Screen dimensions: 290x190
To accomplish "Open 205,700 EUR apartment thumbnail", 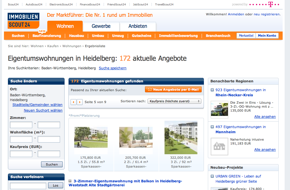I will [136, 137].
